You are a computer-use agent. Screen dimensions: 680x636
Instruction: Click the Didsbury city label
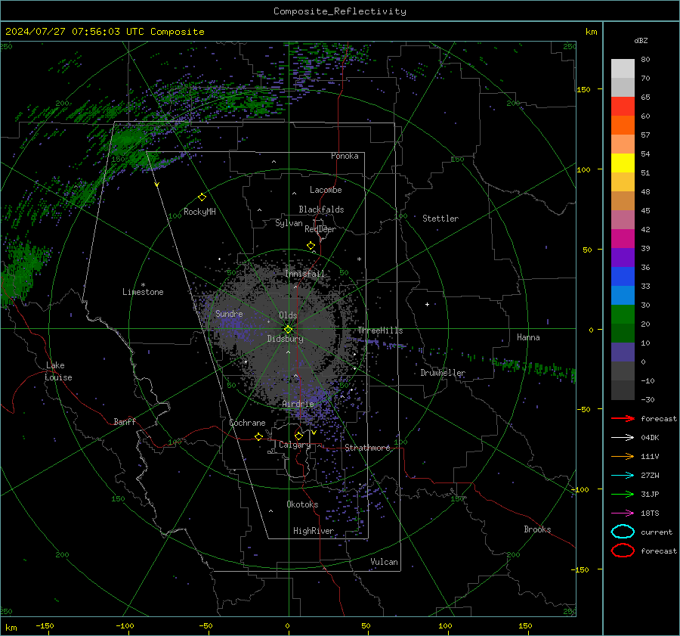click(x=286, y=339)
